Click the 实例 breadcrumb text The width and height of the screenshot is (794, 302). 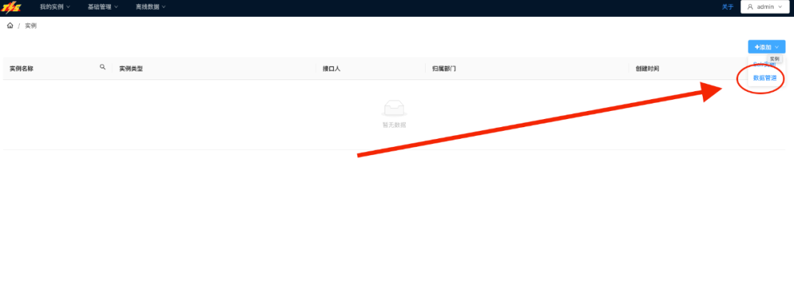click(x=30, y=26)
